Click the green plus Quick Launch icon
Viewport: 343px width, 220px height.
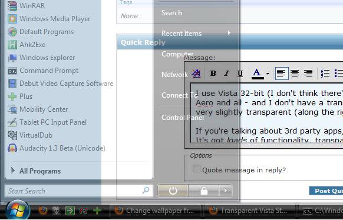click(x=97, y=211)
